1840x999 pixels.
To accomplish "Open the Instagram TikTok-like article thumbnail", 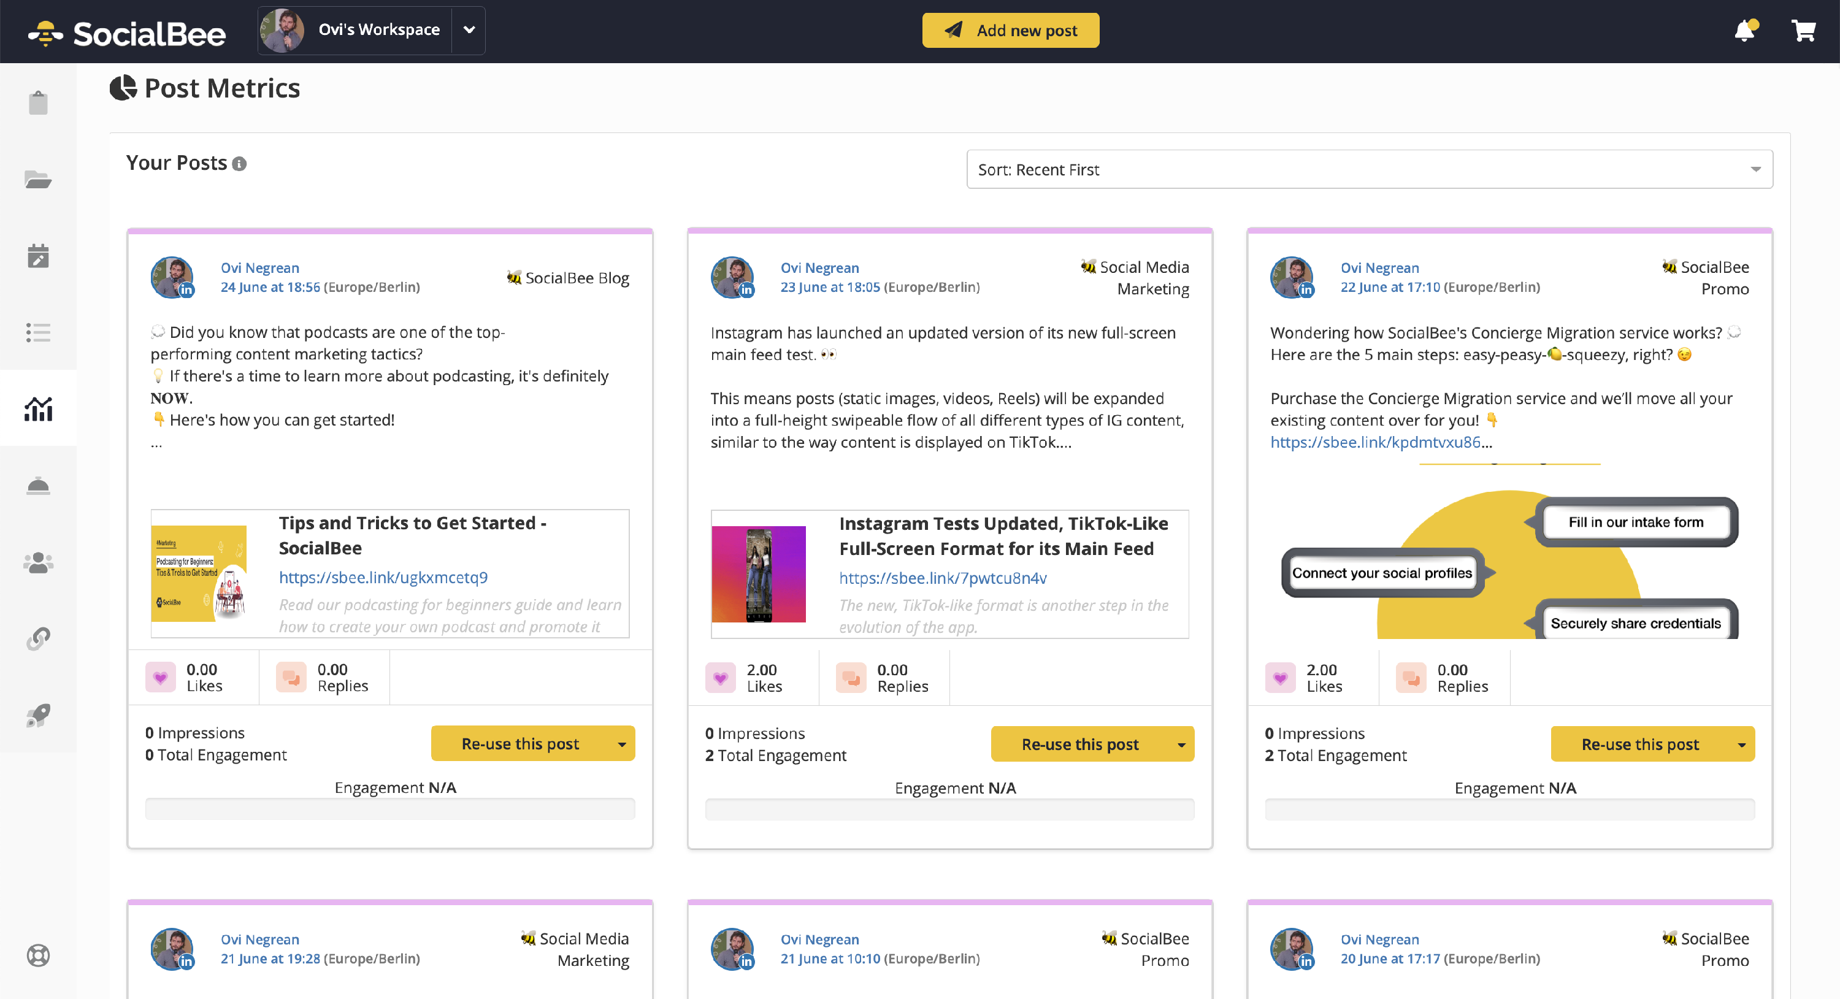I will pos(759,574).
